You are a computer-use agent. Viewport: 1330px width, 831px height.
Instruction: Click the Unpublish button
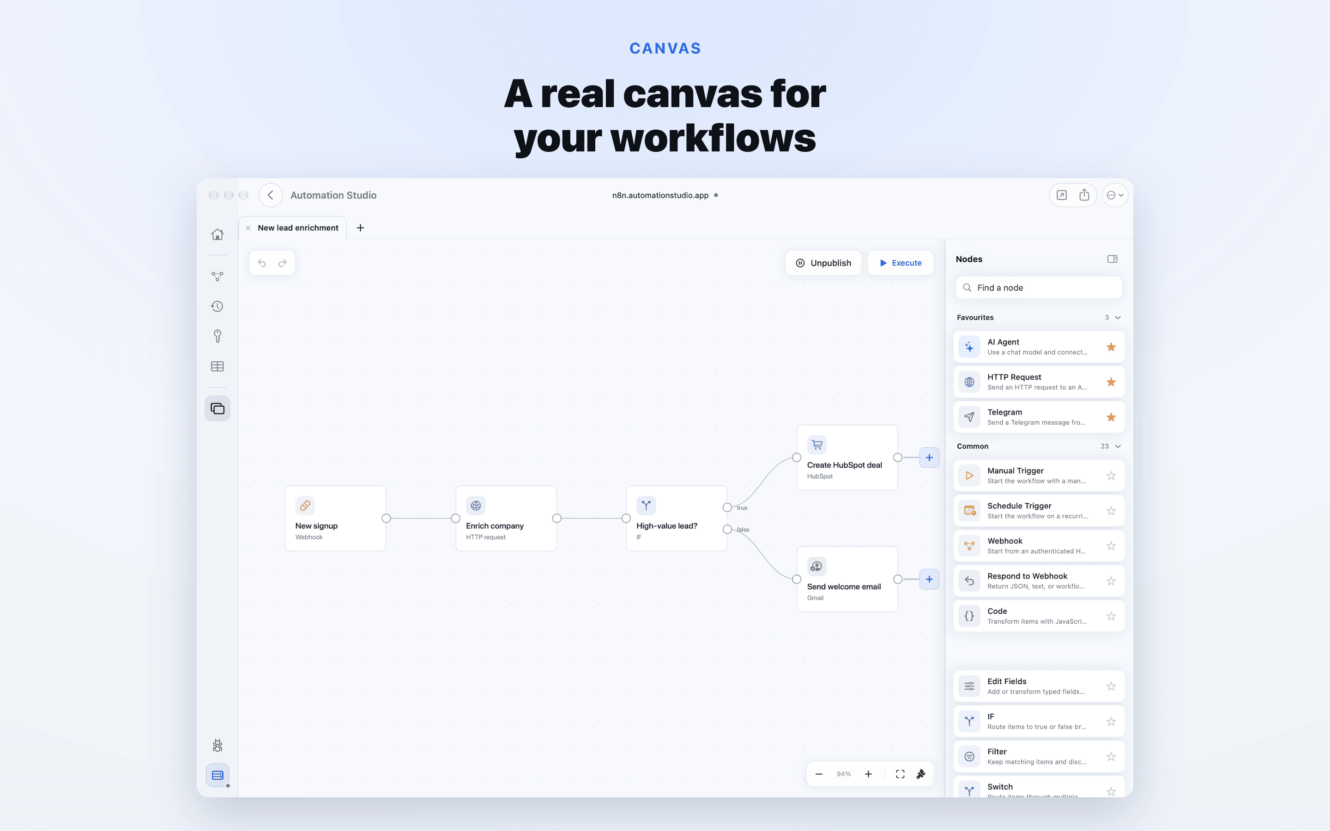click(823, 263)
